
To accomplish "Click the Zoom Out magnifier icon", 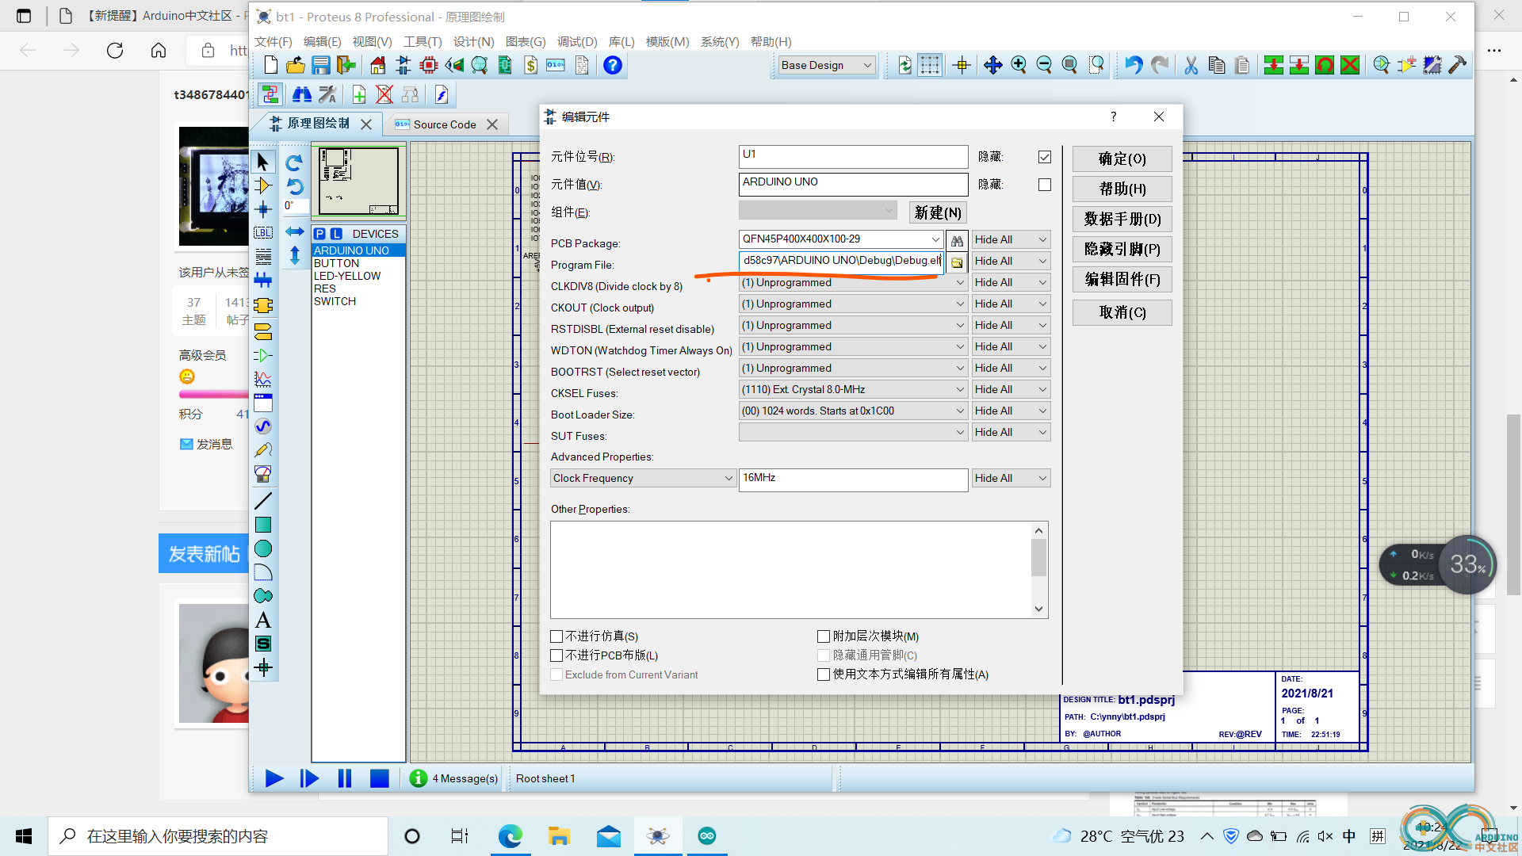I will pyautogui.click(x=1044, y=65).
